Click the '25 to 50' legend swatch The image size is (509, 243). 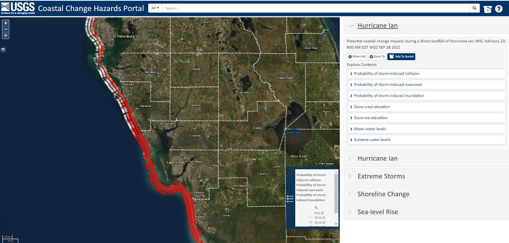tap(310, 223)
